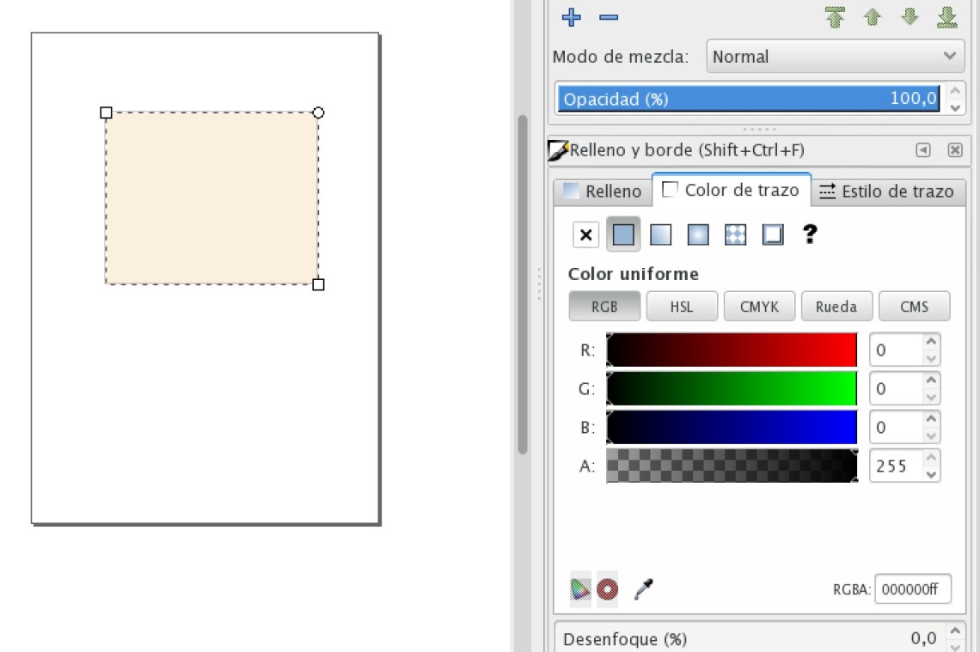Apply linear gradient to the stroke

click(x=660, y=234)
